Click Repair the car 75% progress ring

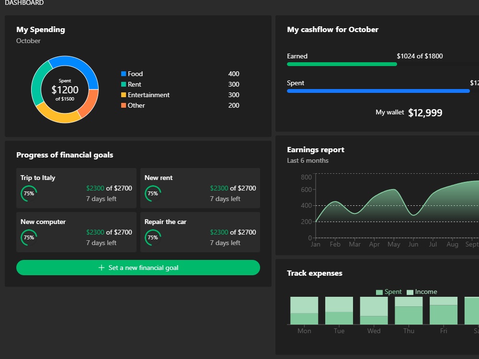pyautogui.click(x=153, y=237)
